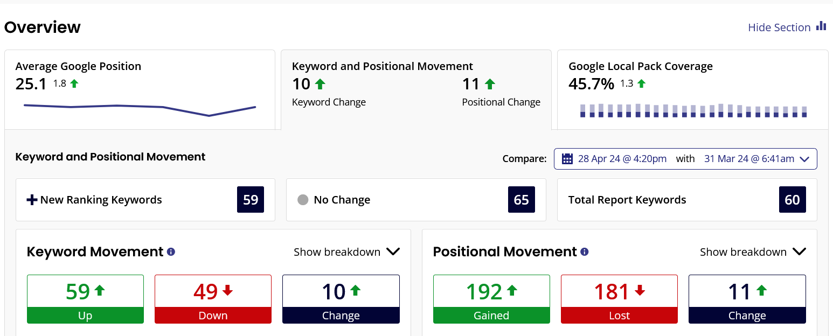The width and height of the screenshot is (833, 336).
Task: Expand the Keyword Movement breakdown
Action: (347, 251)
